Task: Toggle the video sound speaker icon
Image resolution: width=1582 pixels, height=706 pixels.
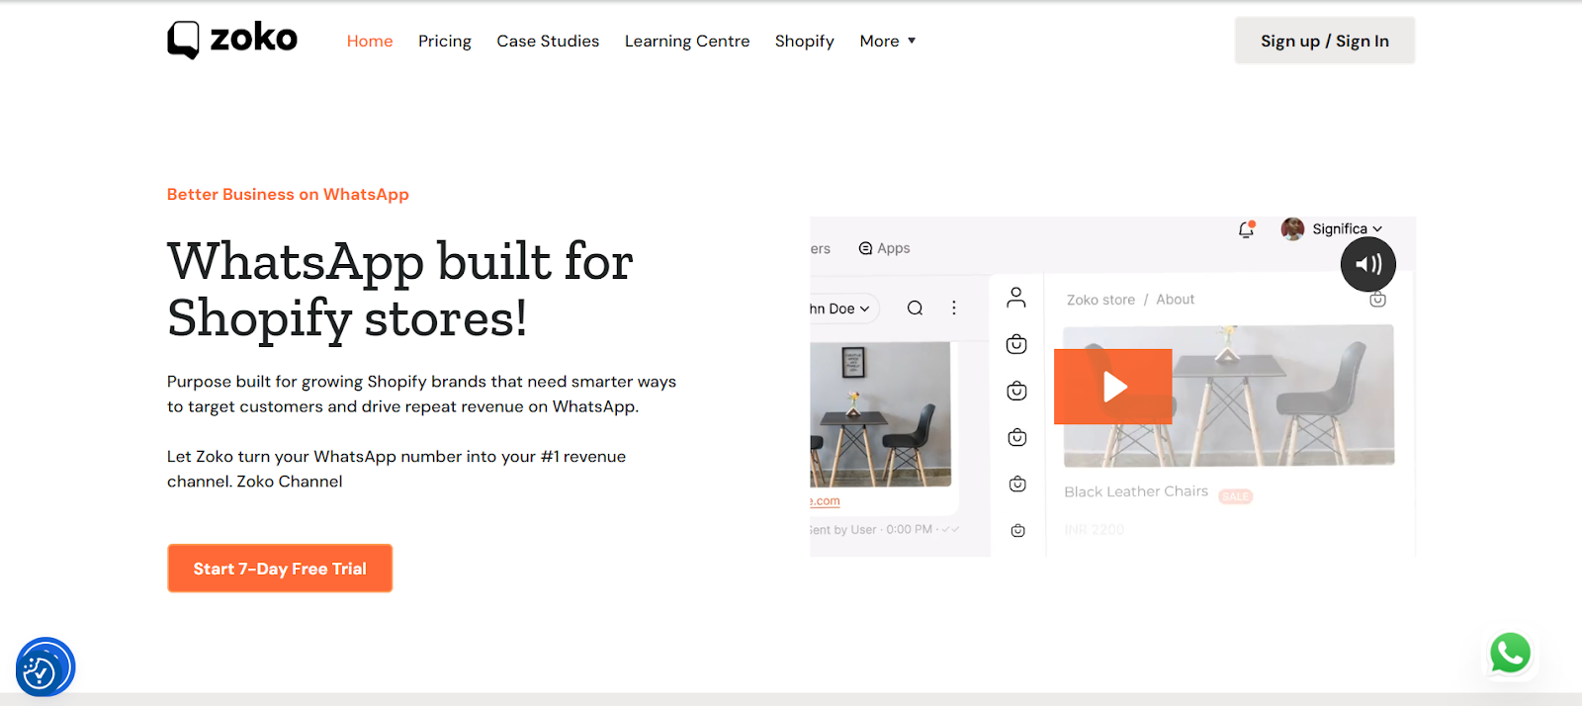Action: tap(1368, 264)
